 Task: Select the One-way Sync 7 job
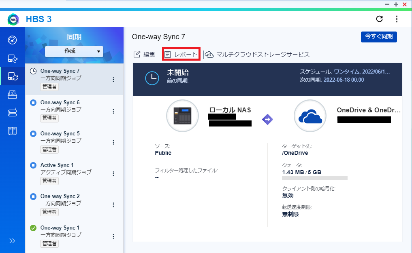click(74, 79)
